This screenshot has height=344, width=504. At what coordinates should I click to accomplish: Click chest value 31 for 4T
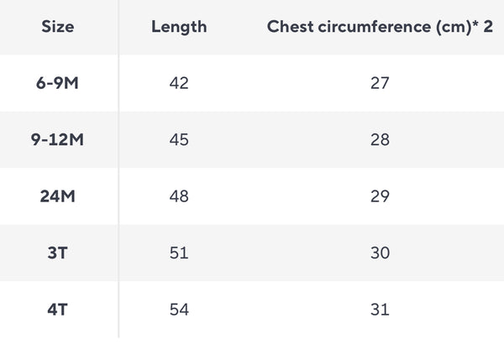point(380,310)
